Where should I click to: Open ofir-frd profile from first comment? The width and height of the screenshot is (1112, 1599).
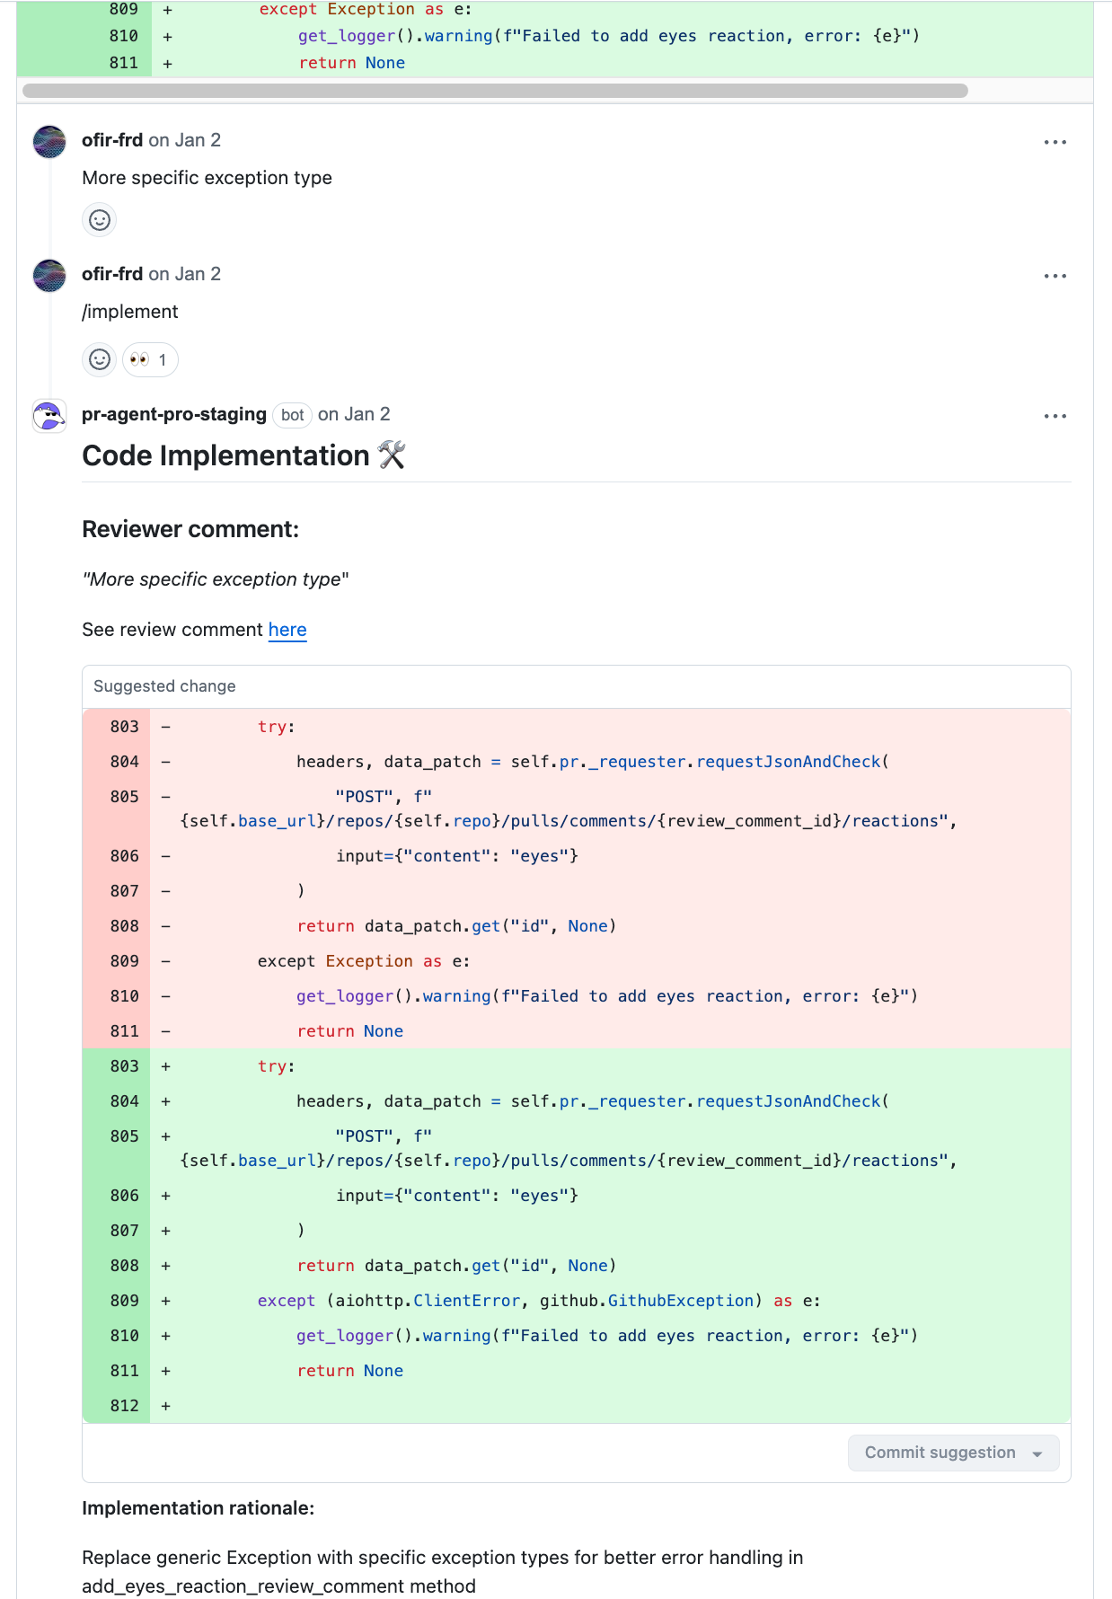112,140
